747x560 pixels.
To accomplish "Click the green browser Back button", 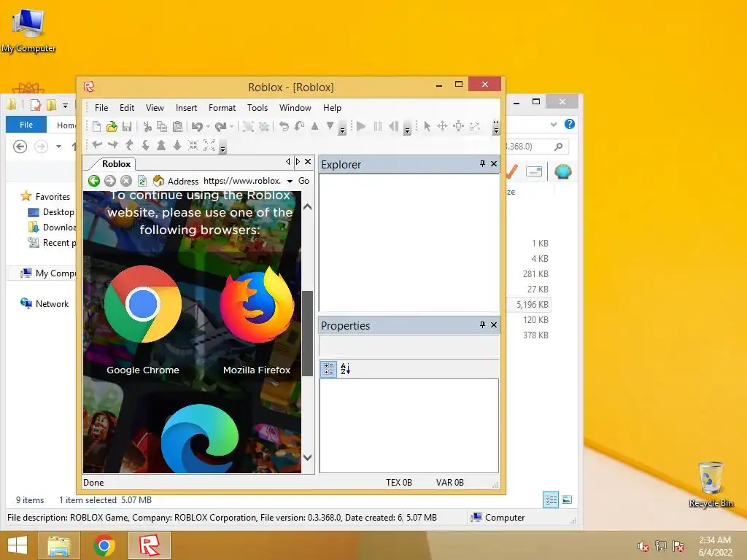I will coord(94,181).
